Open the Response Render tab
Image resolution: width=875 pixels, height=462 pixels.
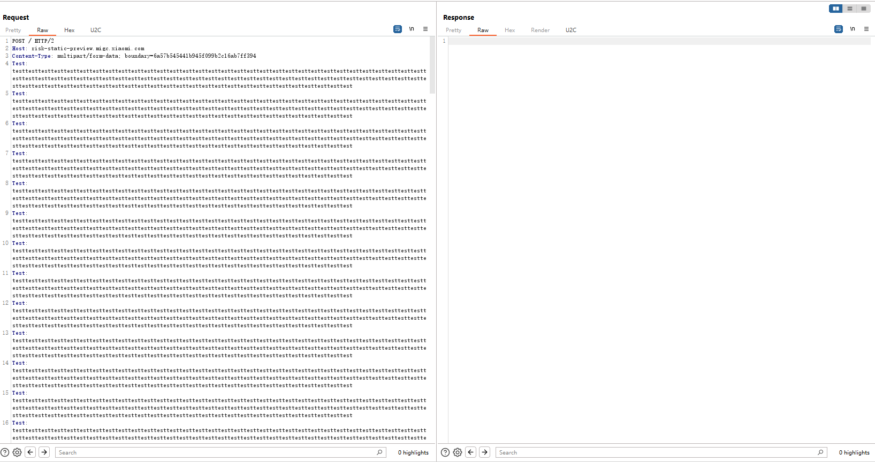click(x=541, y=30)
